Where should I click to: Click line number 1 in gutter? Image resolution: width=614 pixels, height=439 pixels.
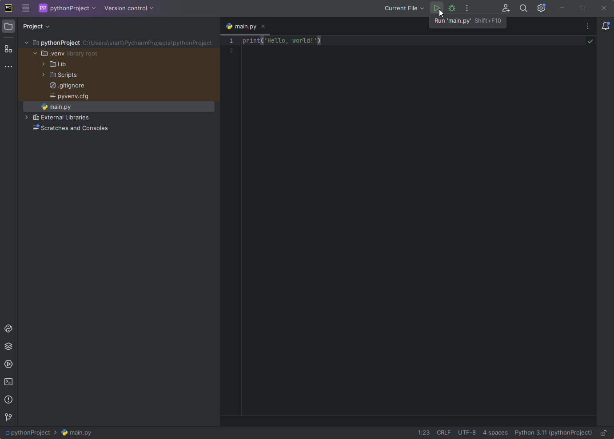[231, 40]
